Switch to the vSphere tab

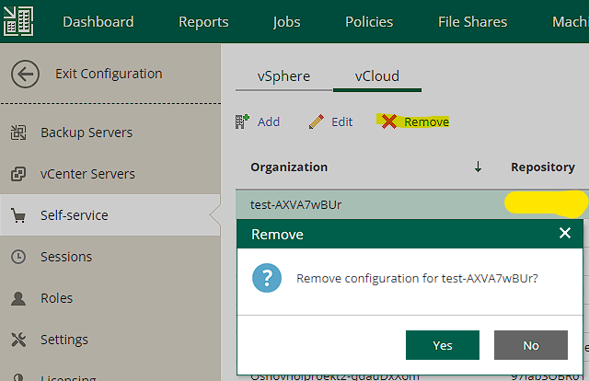coord(283,76)
